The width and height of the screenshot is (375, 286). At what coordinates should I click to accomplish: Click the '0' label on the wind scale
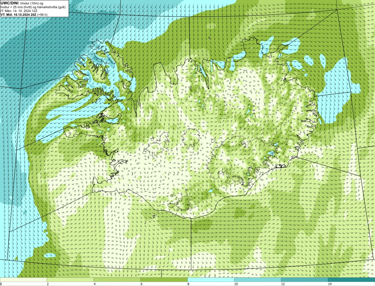coord(1,284)
